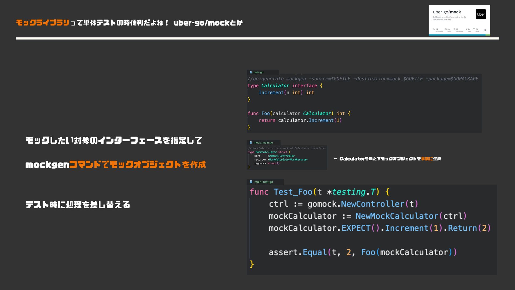The height and width of the screenshot is (290, 515).
Task: Click the issues icon showing 59
Action: click(446, 29)
